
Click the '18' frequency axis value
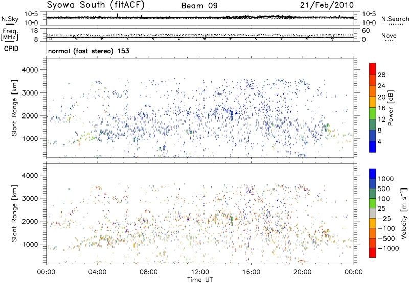pyautogui.click(x=34, y=31)
